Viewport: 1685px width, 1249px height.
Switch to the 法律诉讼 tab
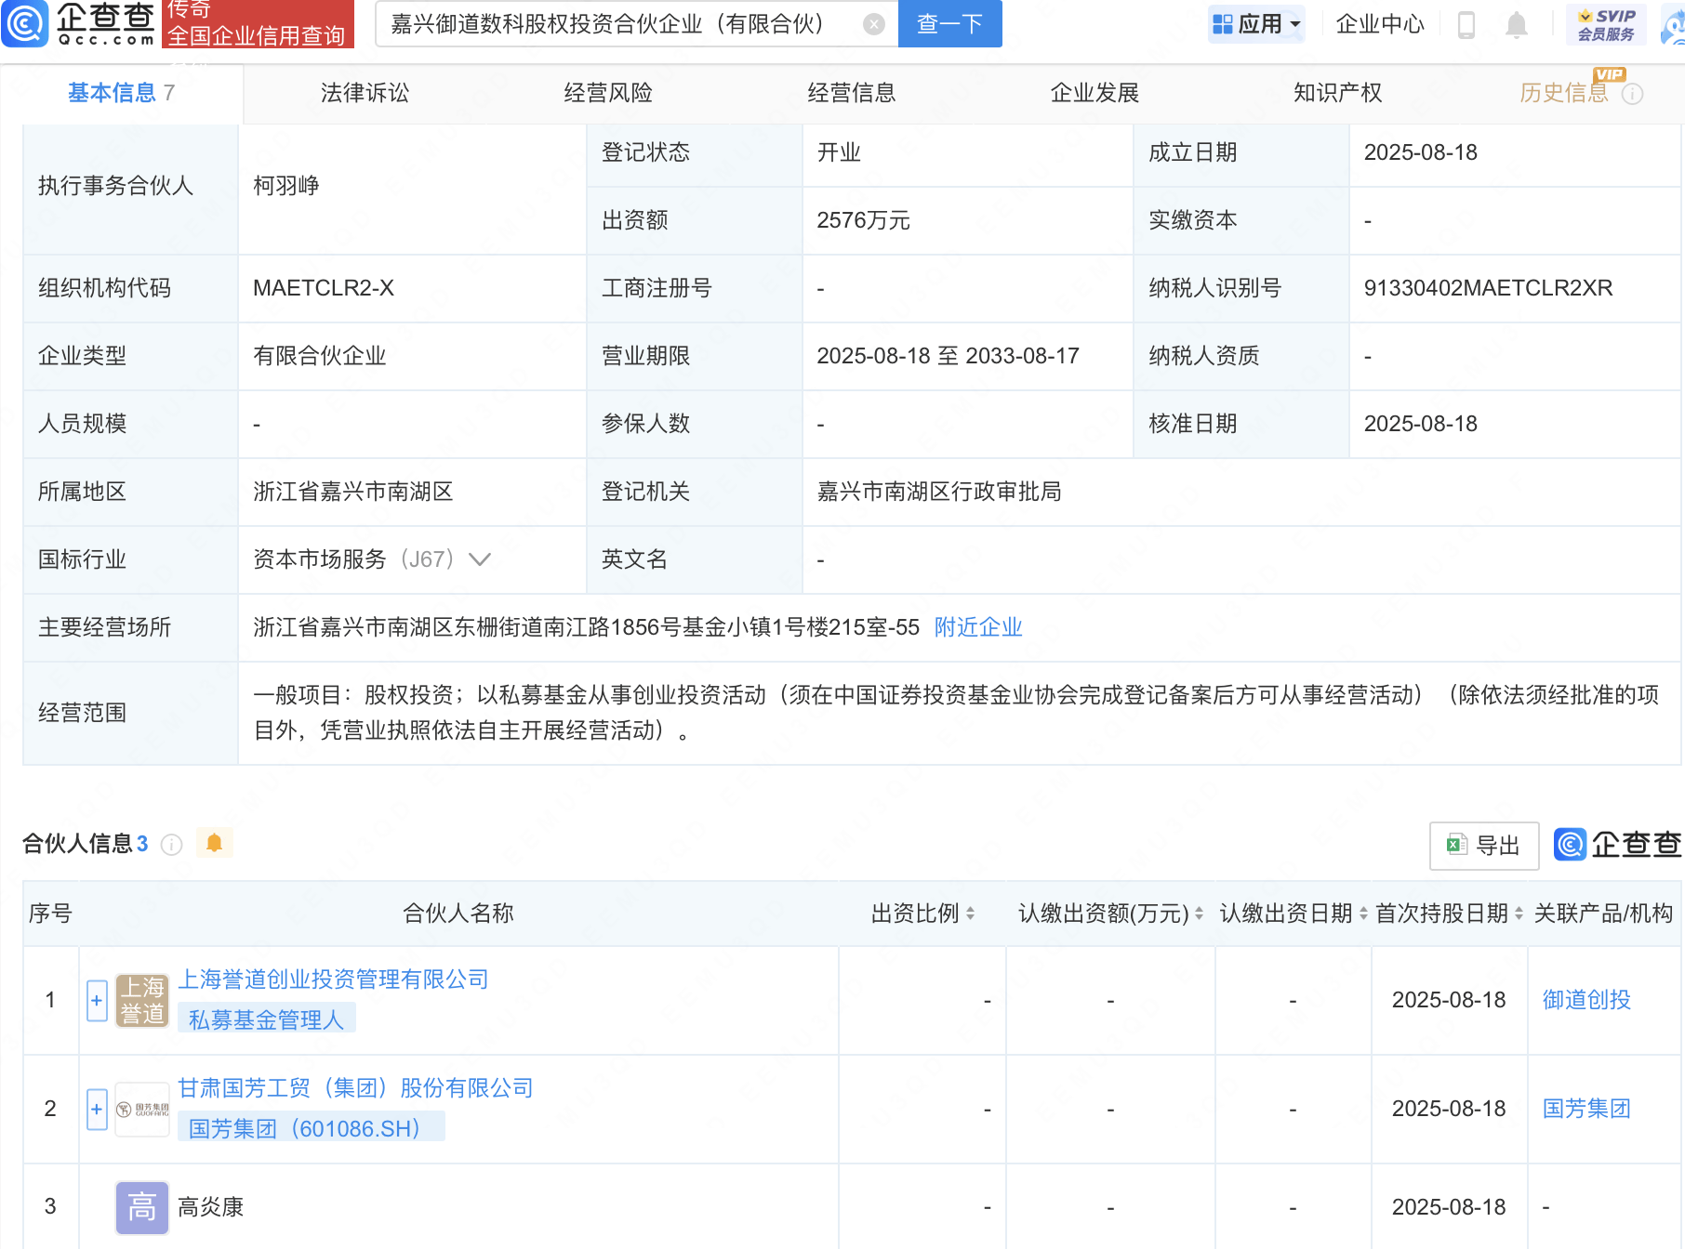pyautogui.click(x=365, y=93)
